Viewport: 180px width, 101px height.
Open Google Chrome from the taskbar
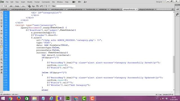pyautogui.click(x=10, y=98)
